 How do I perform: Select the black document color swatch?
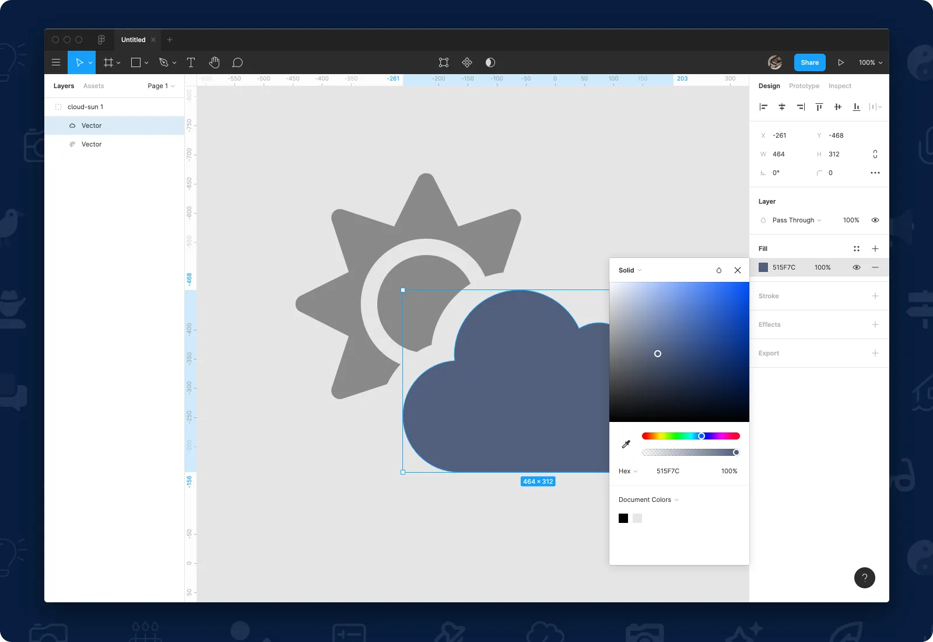(623, 518)
